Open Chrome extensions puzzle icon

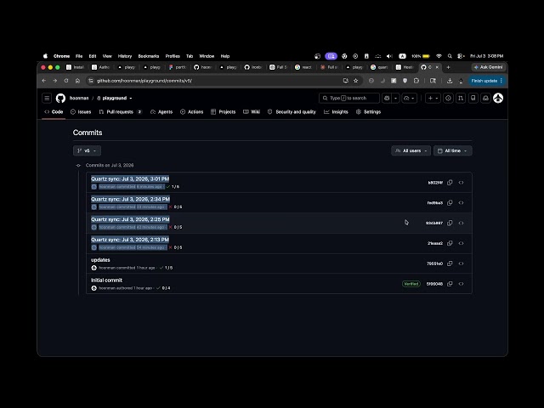click(x=416, y=81)
